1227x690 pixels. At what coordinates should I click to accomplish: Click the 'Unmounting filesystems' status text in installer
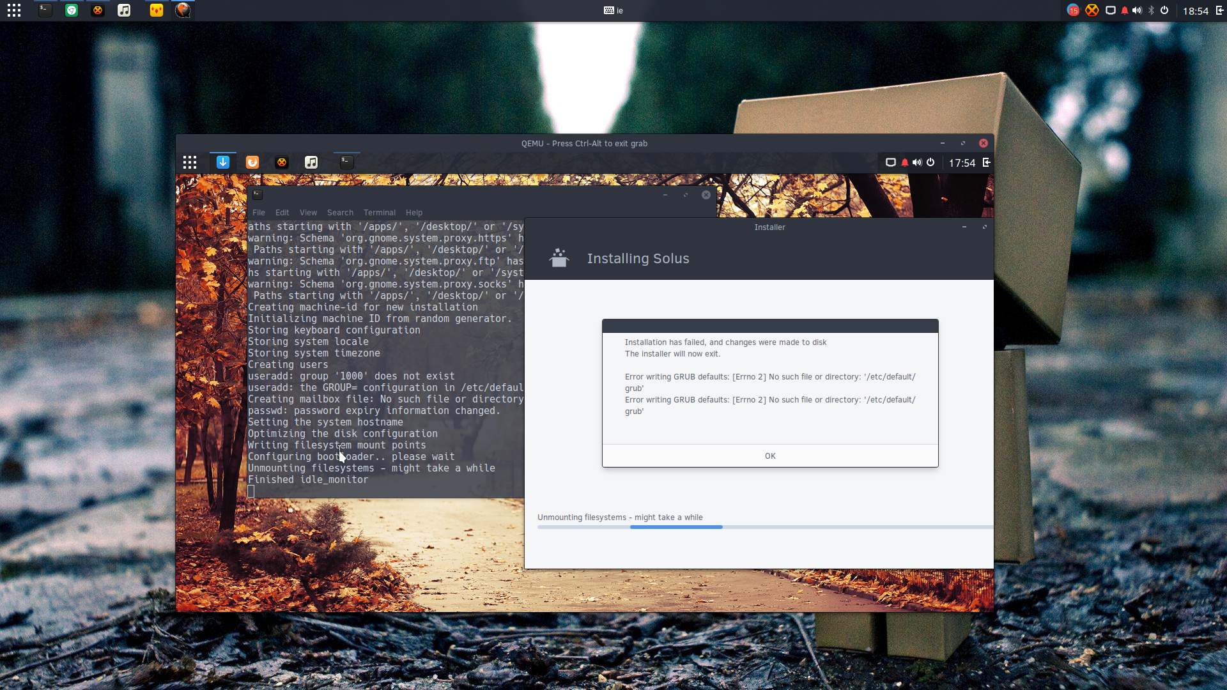[x=620, y=517]
